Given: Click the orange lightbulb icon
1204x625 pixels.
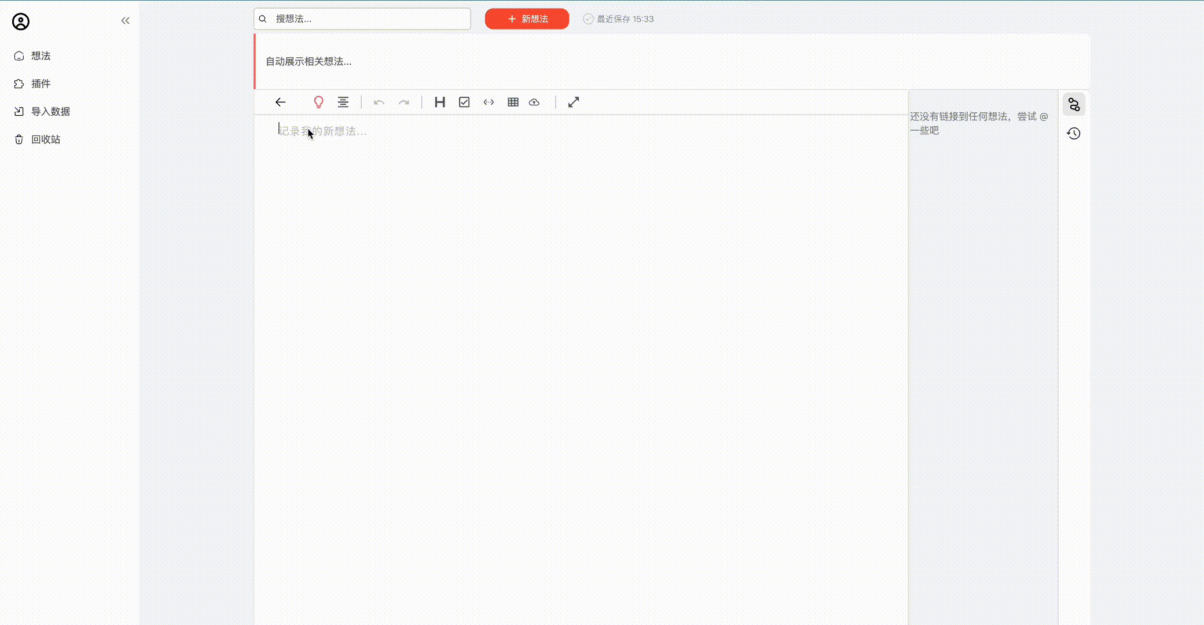Looking at the screenshot, I should tap(318, 102).
